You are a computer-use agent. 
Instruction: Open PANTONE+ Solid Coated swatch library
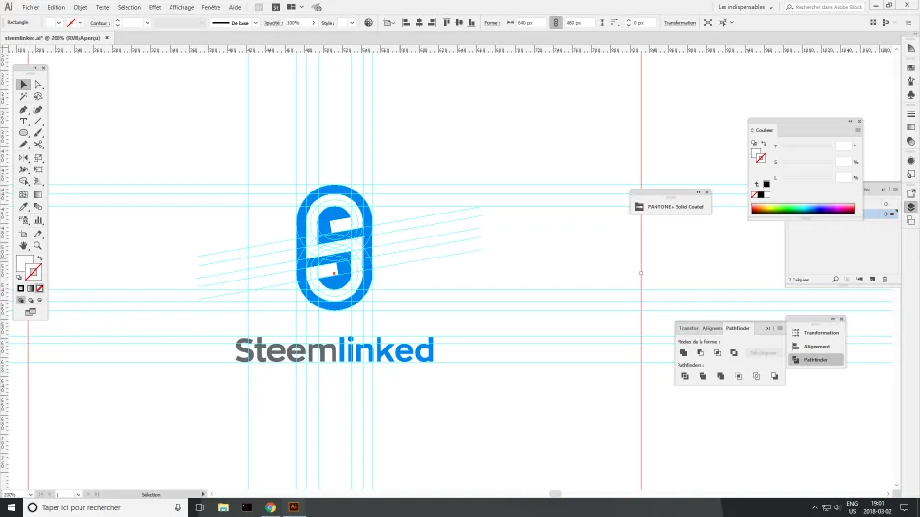(x=670, y=207)
